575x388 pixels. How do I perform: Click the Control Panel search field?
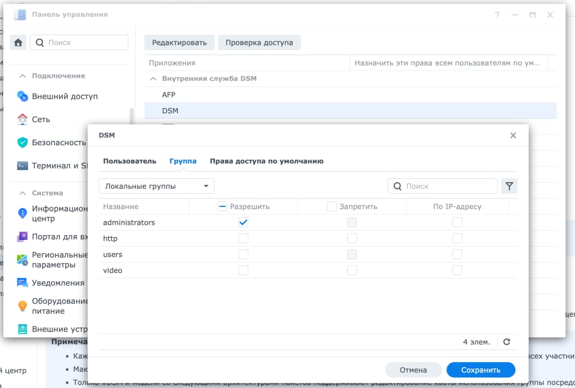tap(79, 43)
